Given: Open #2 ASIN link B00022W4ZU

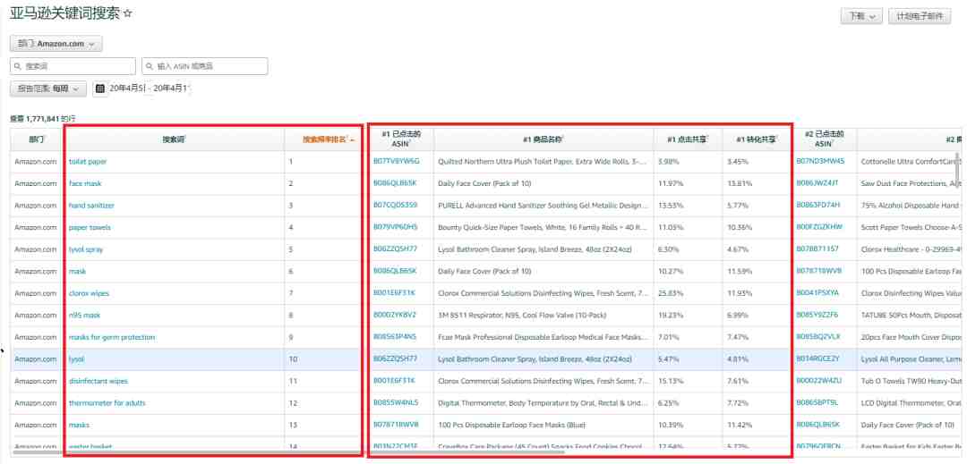Looking at the screenshot, I should [818, 381].
